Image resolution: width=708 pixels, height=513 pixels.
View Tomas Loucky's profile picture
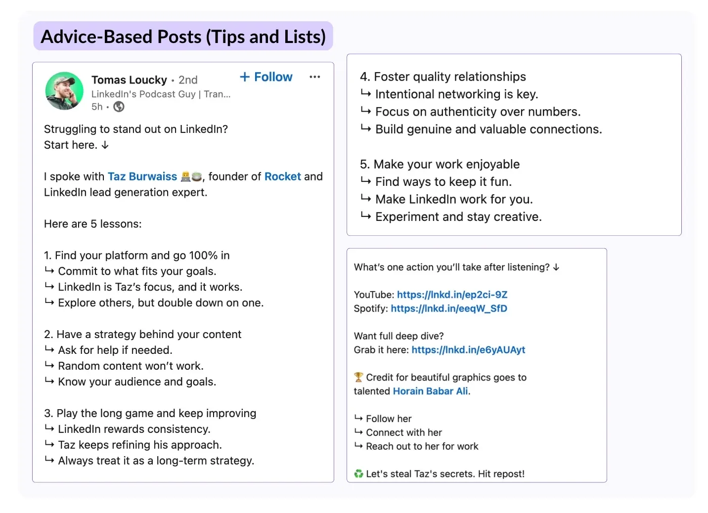point(64,91)
